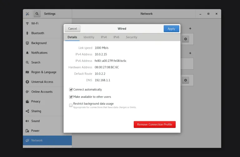The width and height of the screenshot is (240, 157).
Task: Open the search magnifier button in Settings header
Action: [x=37, y=14]
